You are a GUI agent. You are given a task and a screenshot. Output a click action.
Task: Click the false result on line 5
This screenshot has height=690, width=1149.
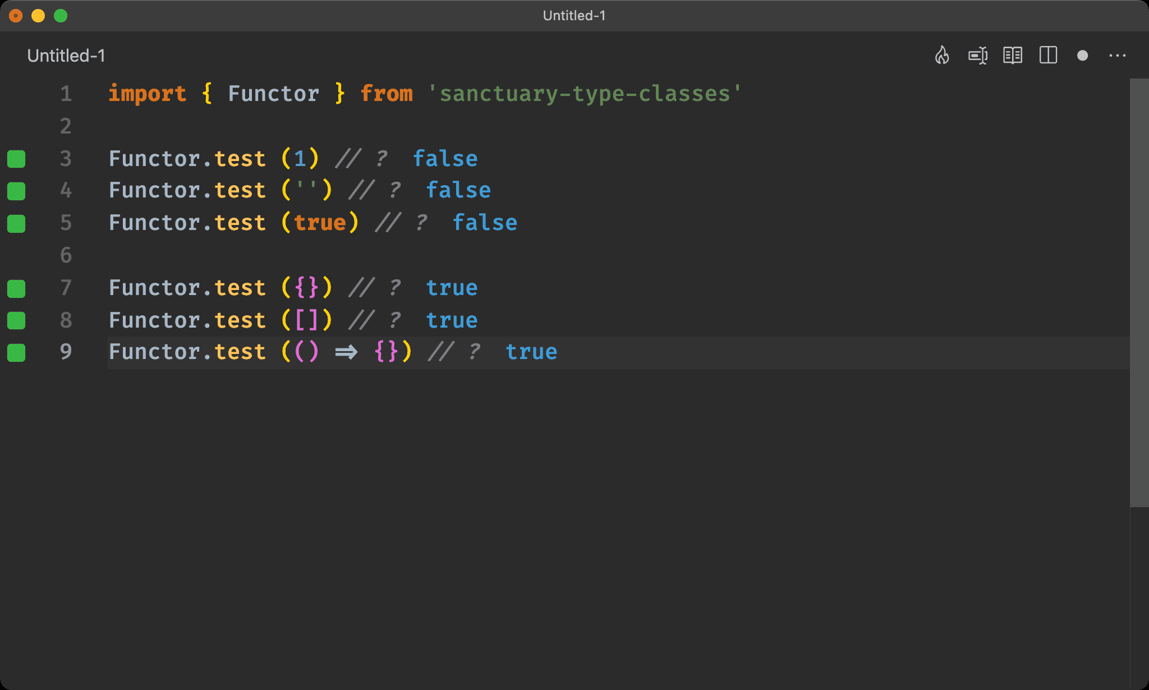pyautogui.click(x=485, y=223)
